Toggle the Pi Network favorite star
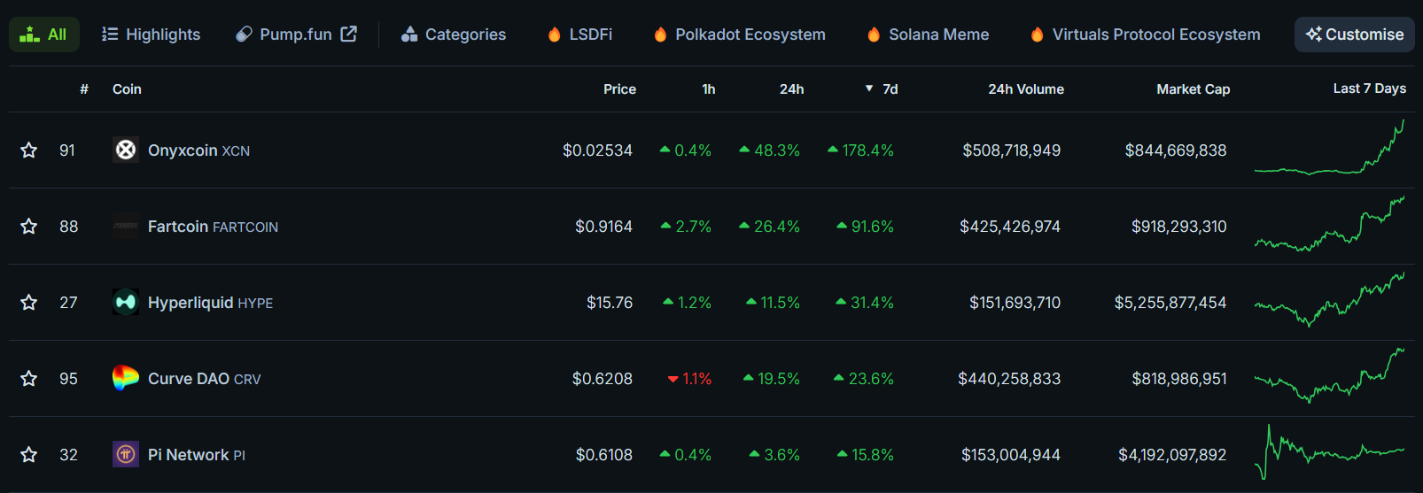 (x=29, y=455)
